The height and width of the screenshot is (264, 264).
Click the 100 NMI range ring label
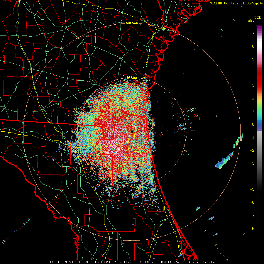[132, 23]
